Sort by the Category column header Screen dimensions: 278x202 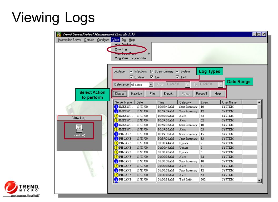click(188, 102)
